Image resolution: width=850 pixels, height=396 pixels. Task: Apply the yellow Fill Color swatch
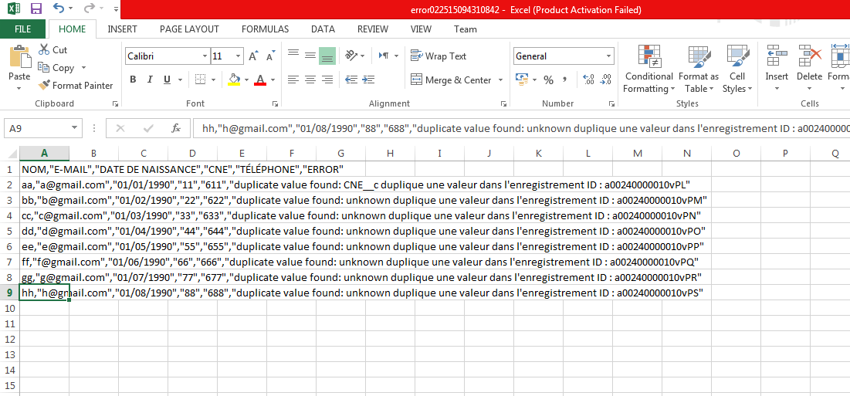[234, 80]
